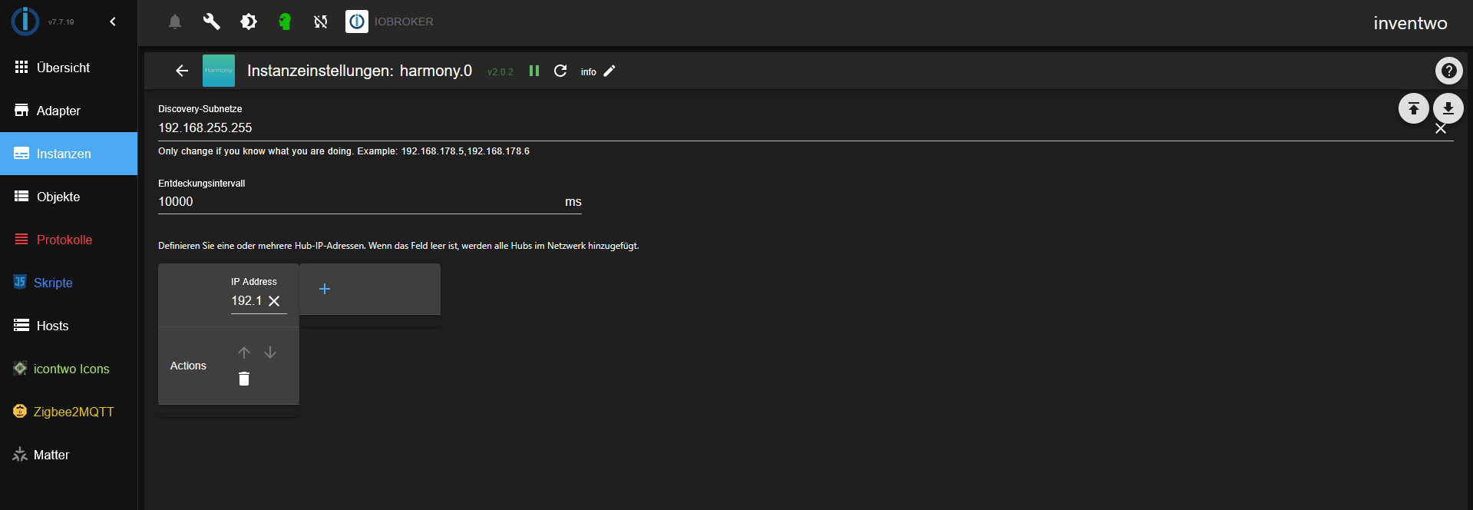This screenshot has height=510, width=1473.
Task: Click upload configuration icon button
Action: point(1413,108)
